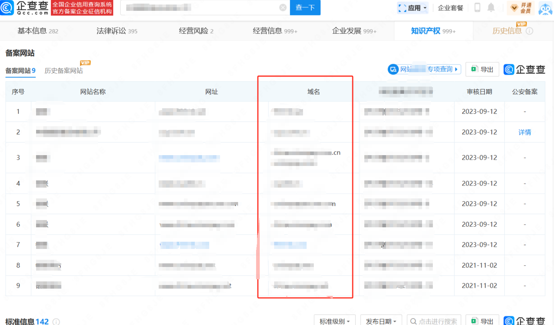Select the 历史备案网站 sub-tab
Viewport: 554px width, 325px height.
(64, 71)
